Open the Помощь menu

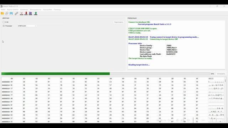(x=57, y=10)
